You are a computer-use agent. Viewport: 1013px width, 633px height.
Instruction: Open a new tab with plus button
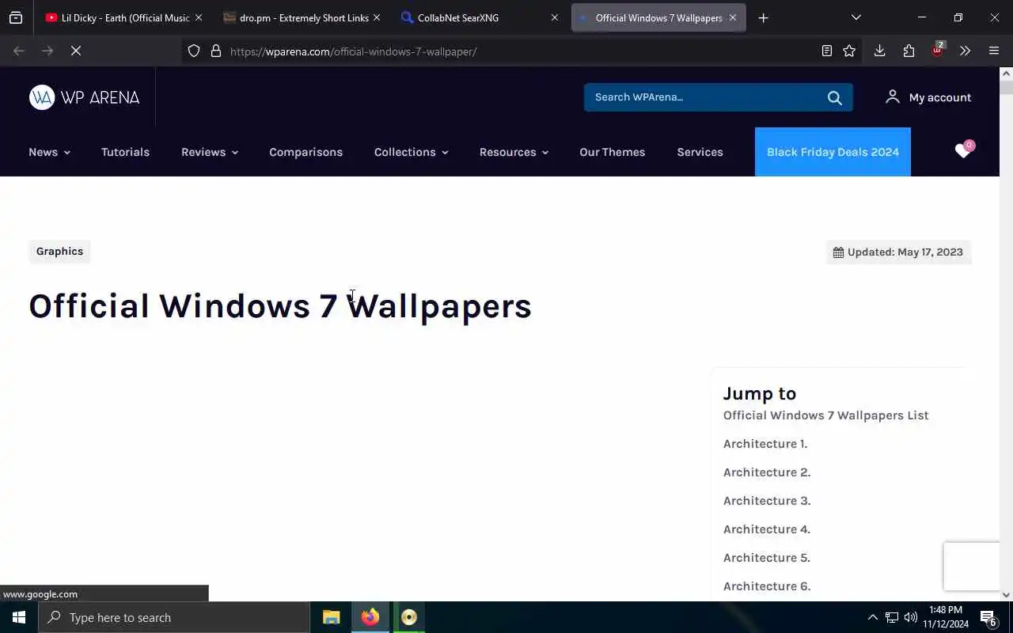(x=763, y=17)
